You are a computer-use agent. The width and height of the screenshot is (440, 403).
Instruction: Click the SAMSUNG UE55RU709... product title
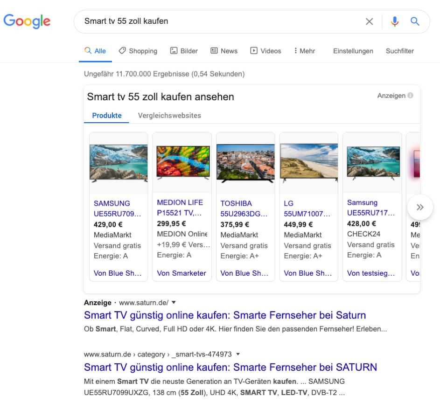tap(117, 208)
